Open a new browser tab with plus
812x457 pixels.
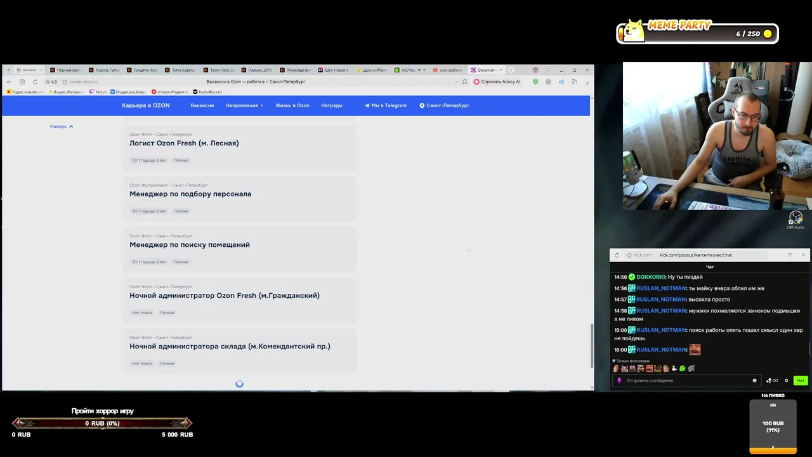click(511, 70)
